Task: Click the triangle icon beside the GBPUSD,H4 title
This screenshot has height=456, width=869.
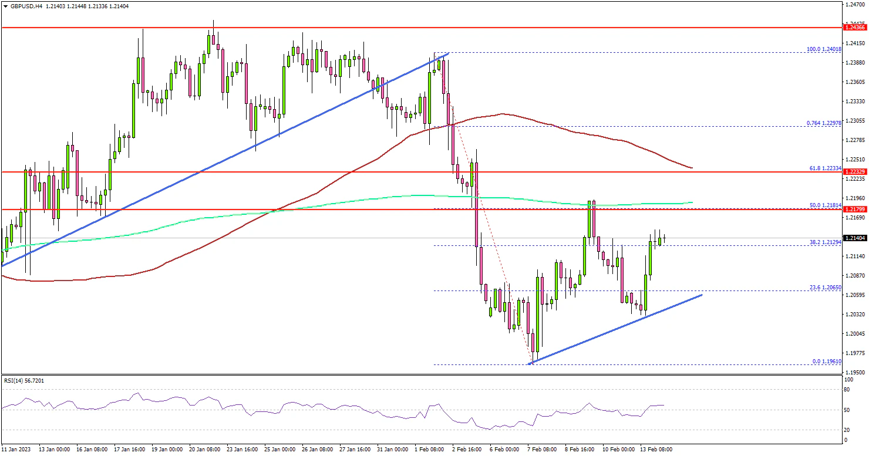Action: pyautogui.click(x=4, y=6)
